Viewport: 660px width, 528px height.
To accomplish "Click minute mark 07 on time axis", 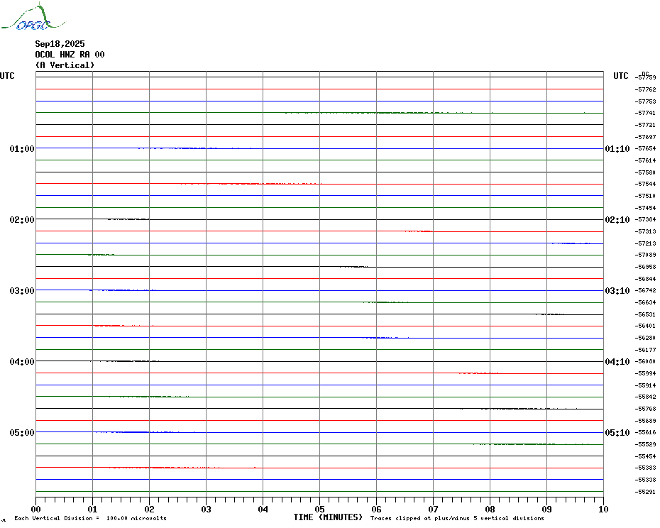I will (x=433, y=510).
